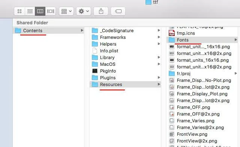Select the Info.plist file
The width and height of the screenshot is (240, 147).
point(125,50)
